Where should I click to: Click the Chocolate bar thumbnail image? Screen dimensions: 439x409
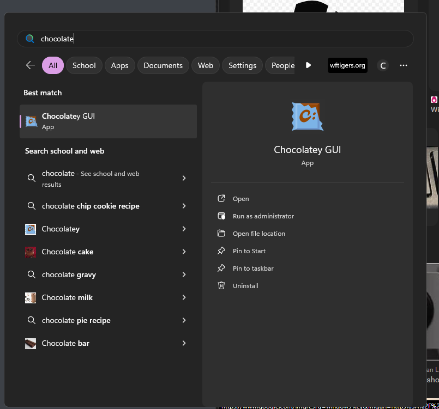(31, 343)
